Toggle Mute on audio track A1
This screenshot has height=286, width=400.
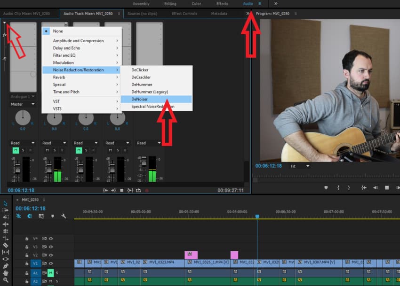coord(50,273)
